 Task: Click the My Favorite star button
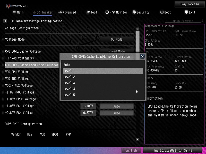tap(183, 21)
